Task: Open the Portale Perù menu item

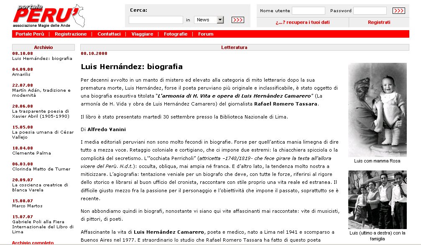Action: tap(30, 34)
